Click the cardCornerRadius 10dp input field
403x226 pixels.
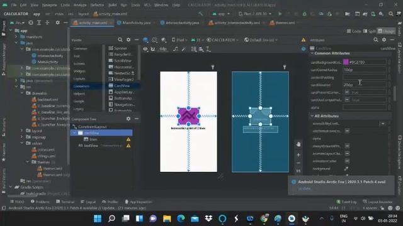tap(365, 70)
